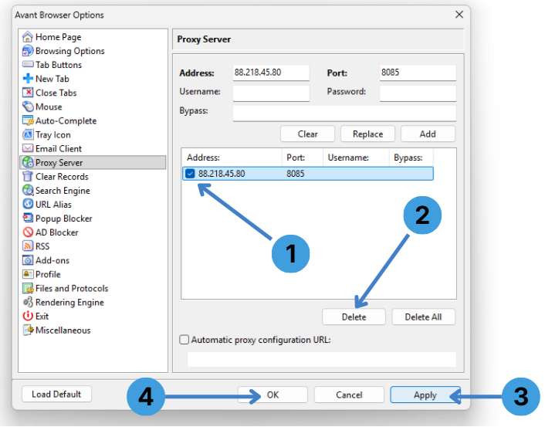Confirm with the OK button
The height and width of the screenshot is (427, 545).
(272, 395)
